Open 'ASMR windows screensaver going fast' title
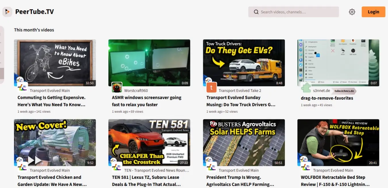The image size is (388, 188). click(x=147, y=101)
